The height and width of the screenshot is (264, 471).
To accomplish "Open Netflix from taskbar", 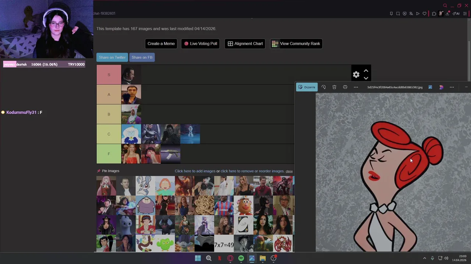I will click(x=219, y=258).
